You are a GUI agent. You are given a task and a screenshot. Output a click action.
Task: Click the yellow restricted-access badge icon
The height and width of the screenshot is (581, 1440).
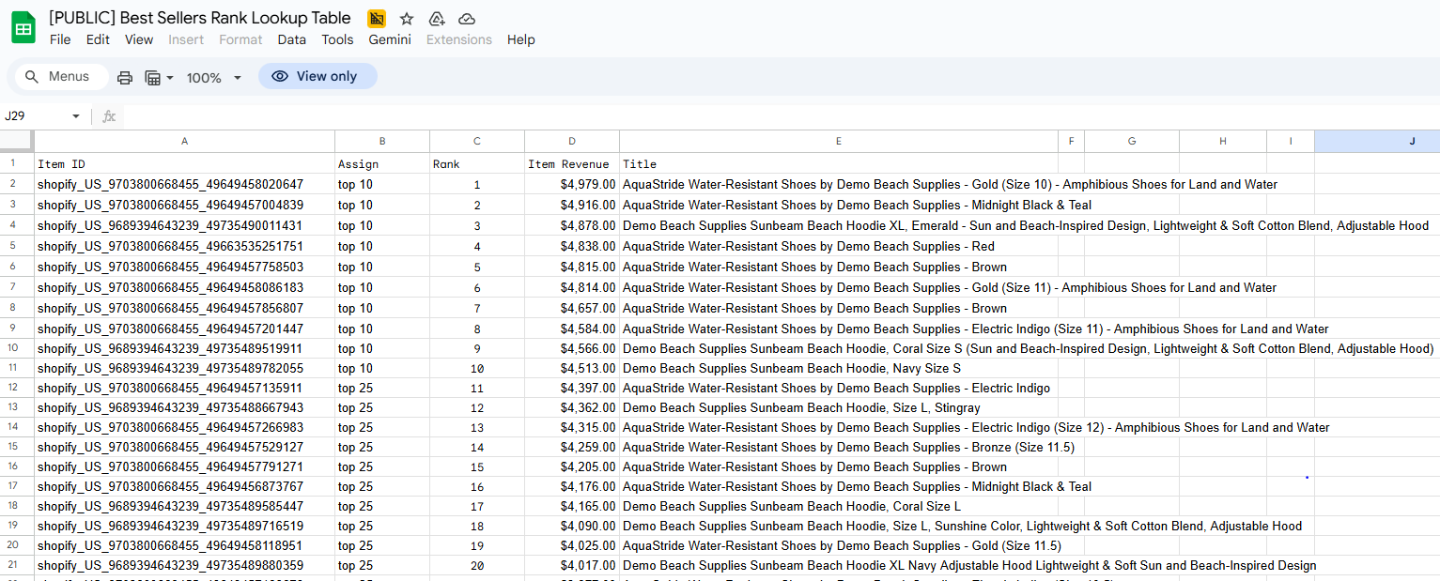377,19
